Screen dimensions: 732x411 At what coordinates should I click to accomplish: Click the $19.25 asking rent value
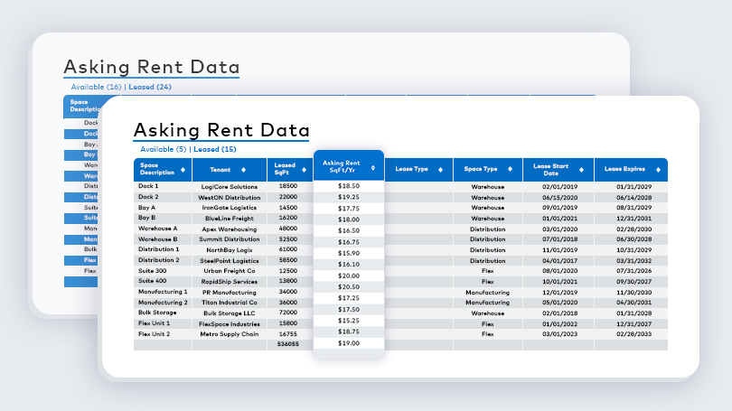coord(349,197)
